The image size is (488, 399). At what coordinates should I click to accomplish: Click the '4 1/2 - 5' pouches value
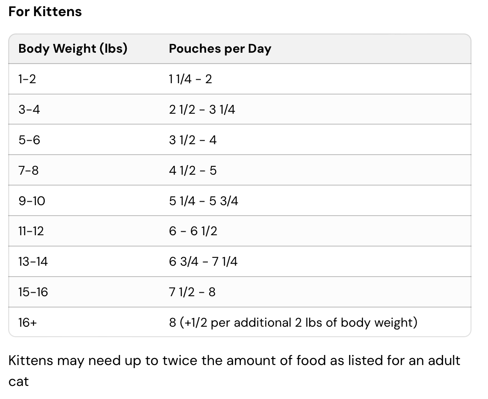tap(193, 170)
